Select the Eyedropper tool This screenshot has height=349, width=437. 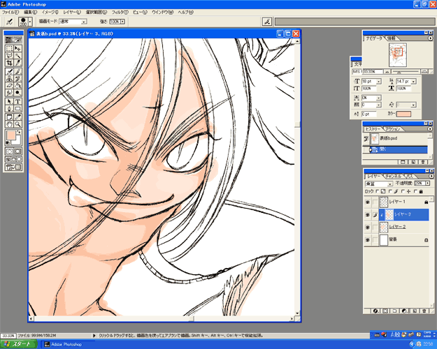[x=17, y=117]
